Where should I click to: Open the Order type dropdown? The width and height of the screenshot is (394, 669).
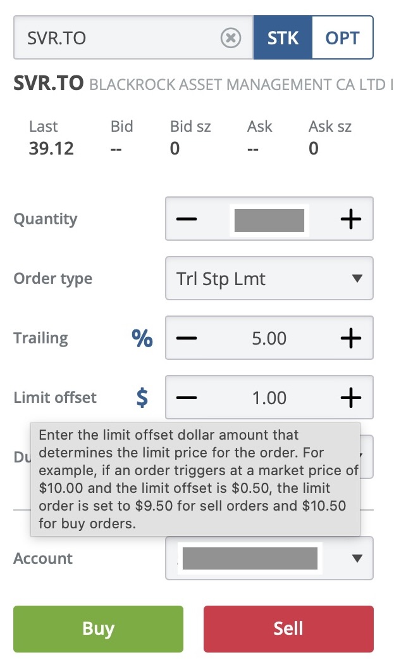coord(269,279)
